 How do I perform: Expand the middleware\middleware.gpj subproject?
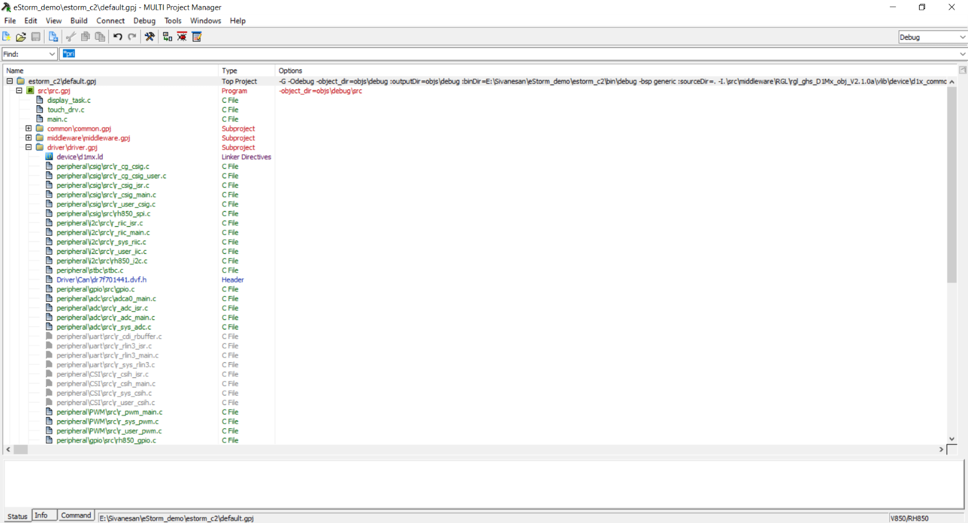[x=28, y=138]
